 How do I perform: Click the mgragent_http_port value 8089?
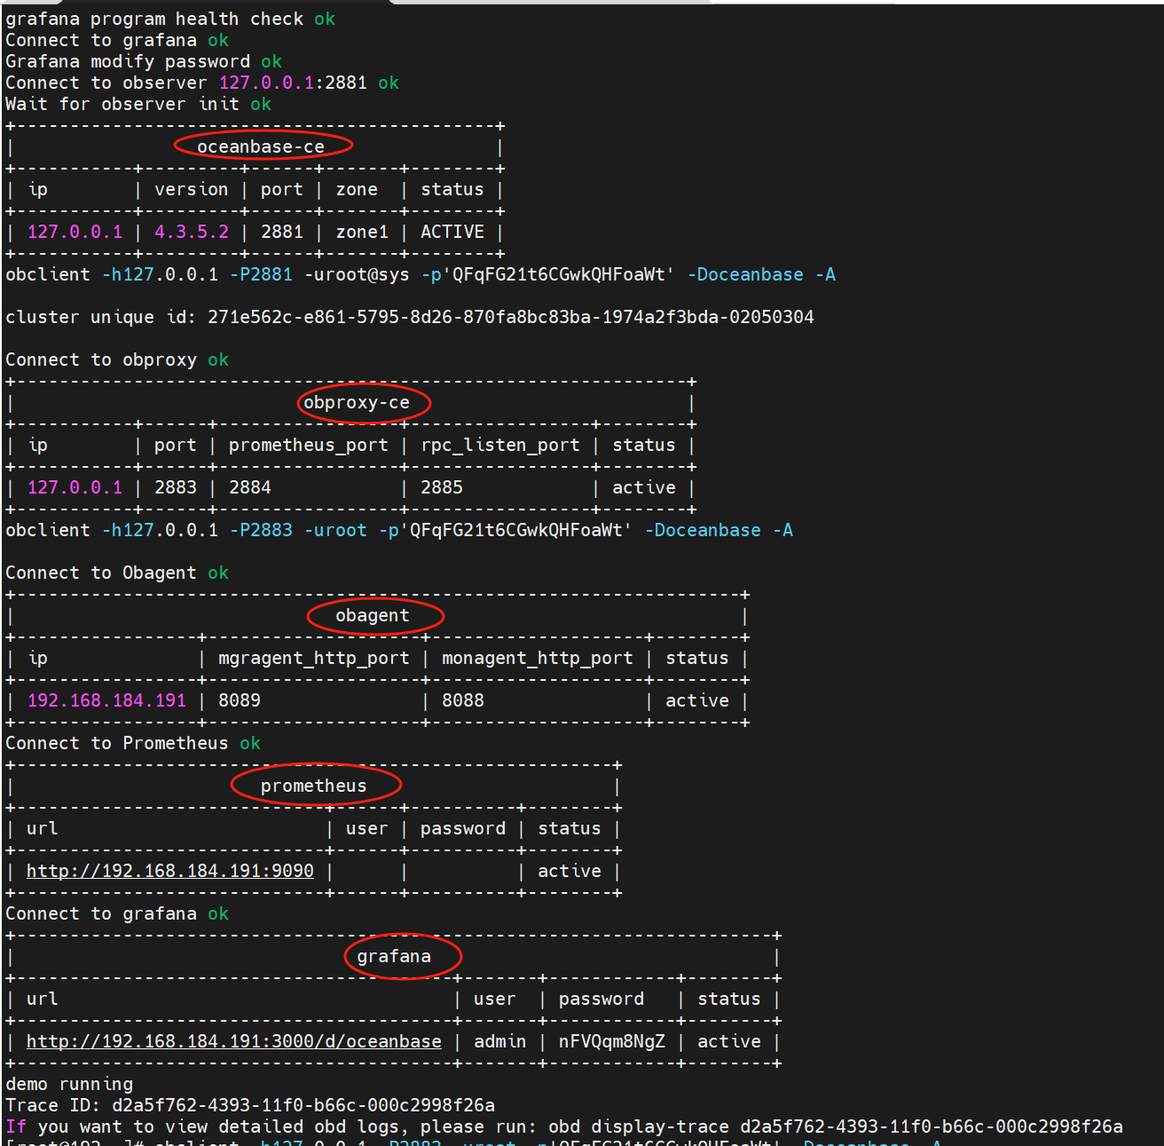coord(240,700)
